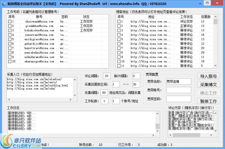This screenshot has height=149, width=225.
Task: Sort by 地址 column header
Action: [x=151, y=17]
